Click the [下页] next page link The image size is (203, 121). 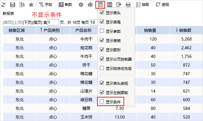27,23
